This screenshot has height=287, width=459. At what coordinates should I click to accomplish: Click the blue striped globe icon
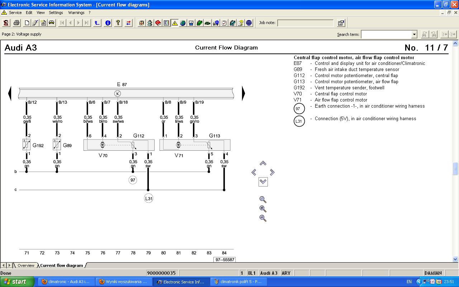[x=249, y=23]
